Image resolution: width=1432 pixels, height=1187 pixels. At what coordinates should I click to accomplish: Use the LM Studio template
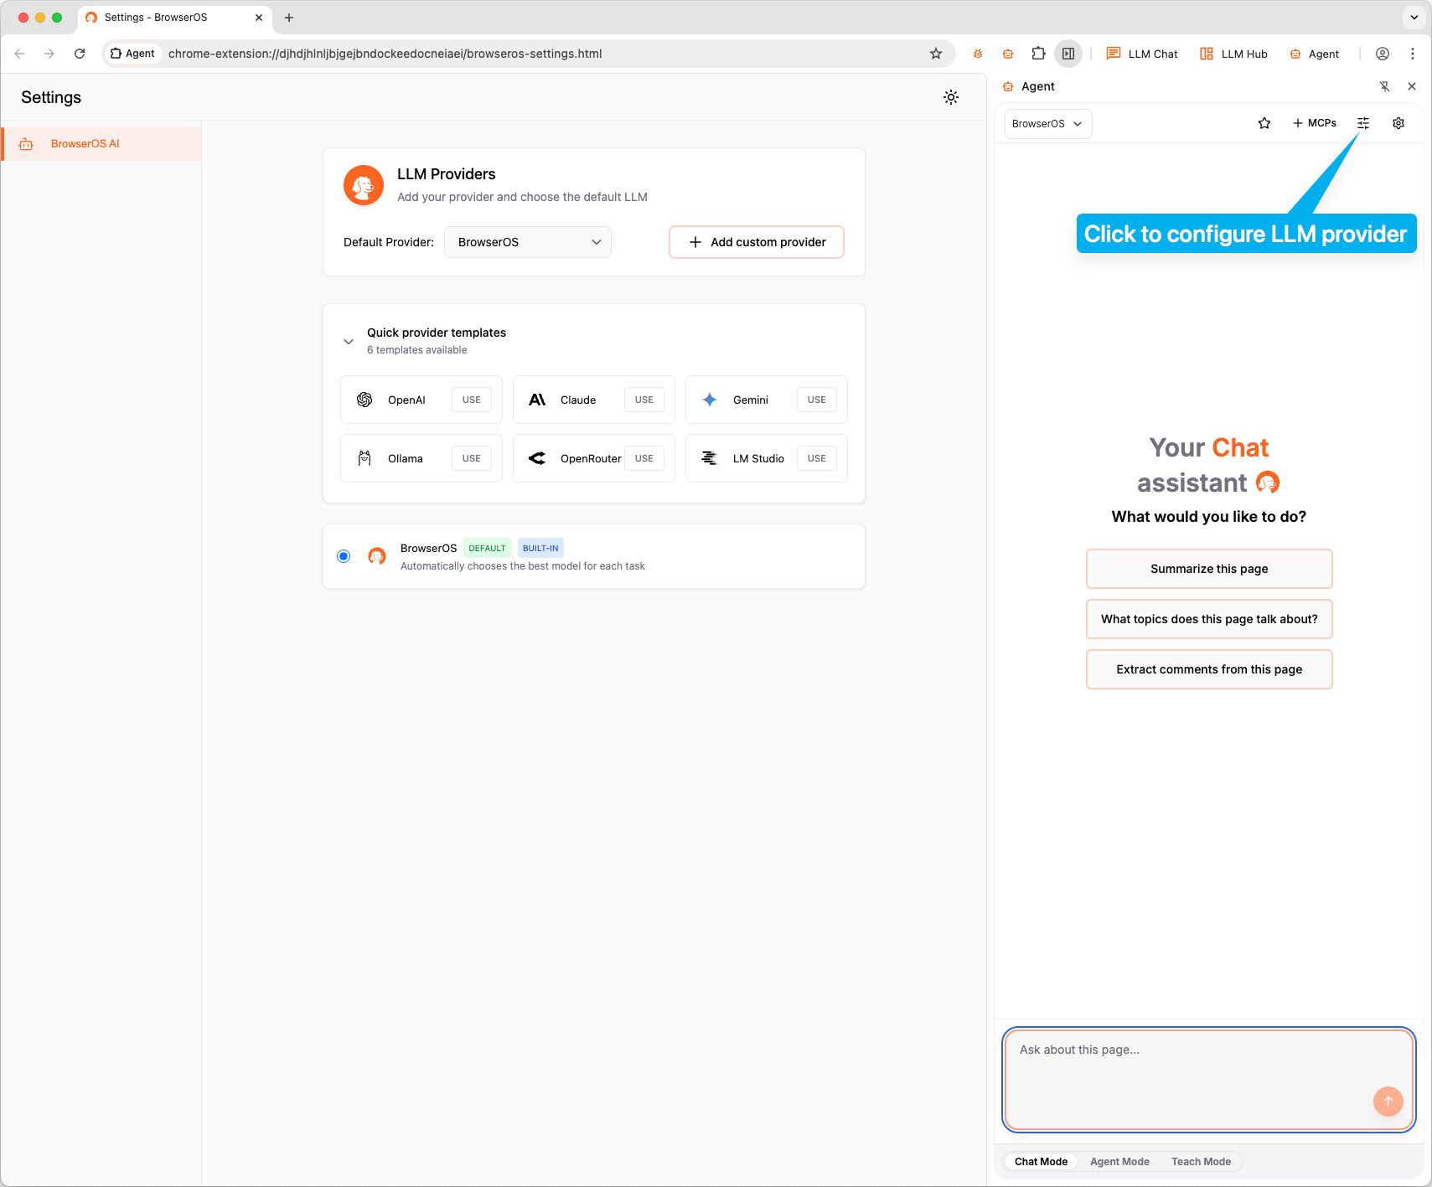pyautogui.click(x=817, y=458)
